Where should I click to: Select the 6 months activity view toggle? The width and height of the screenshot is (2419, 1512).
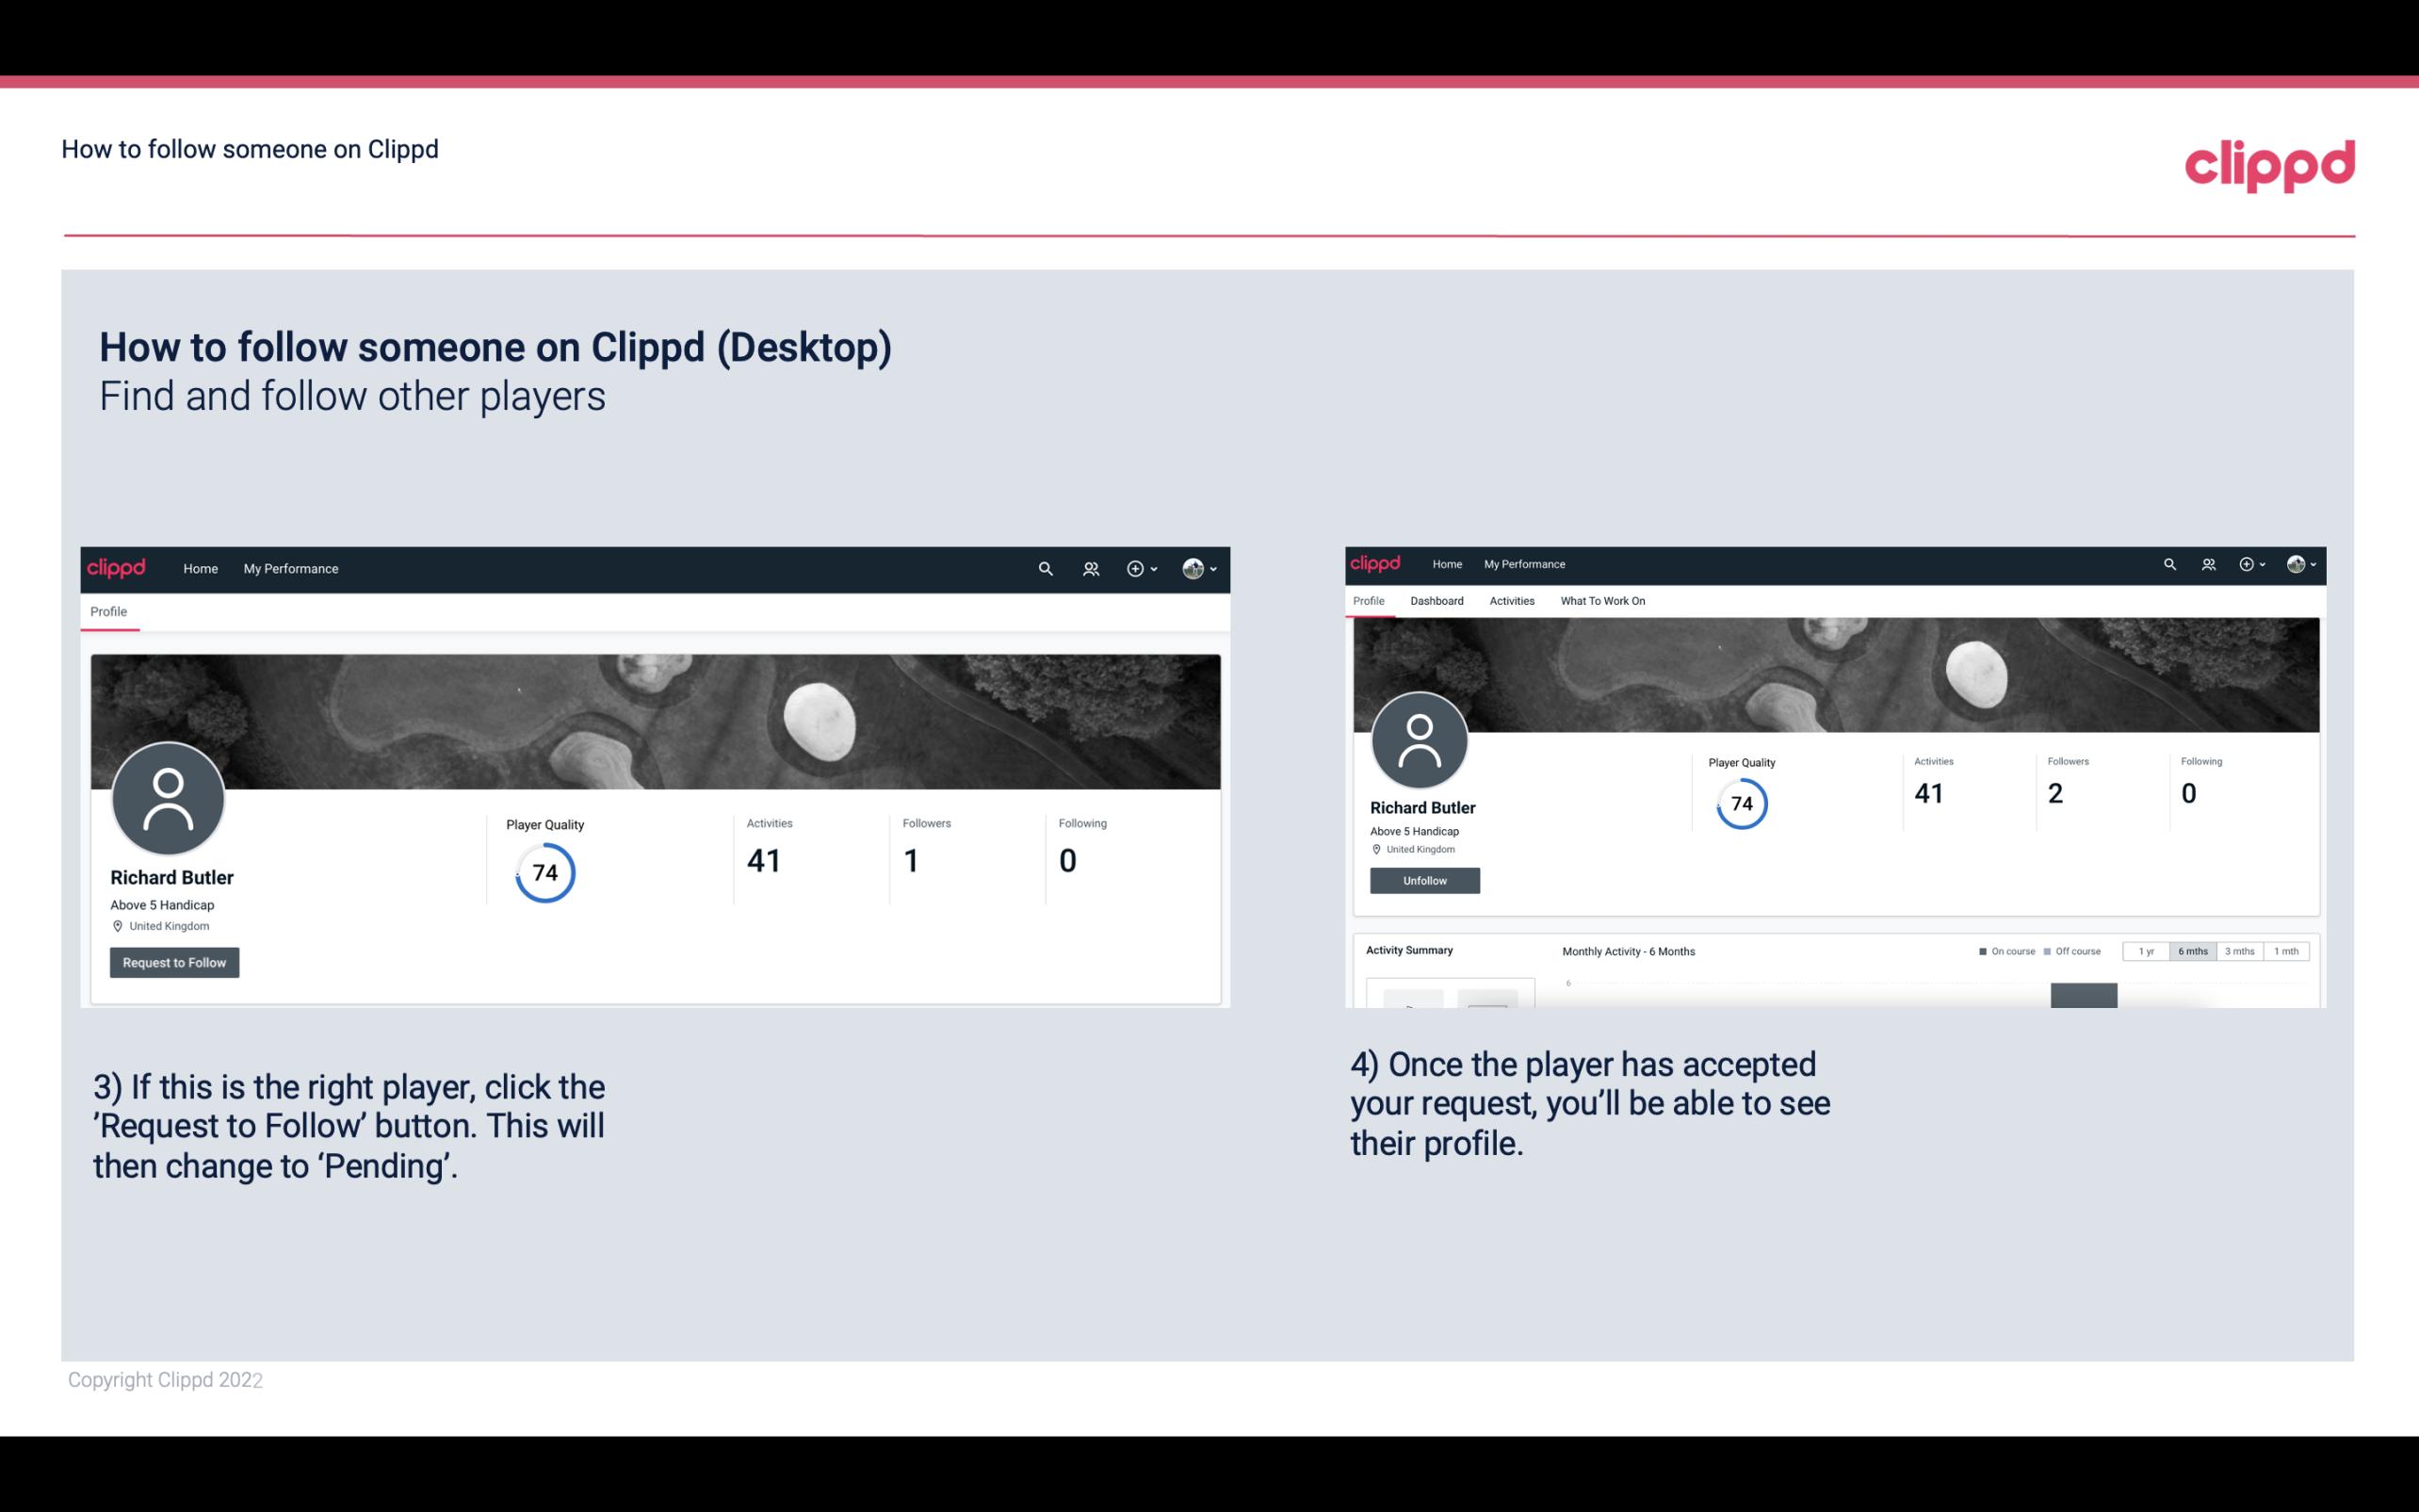(x=2191, y=951)
